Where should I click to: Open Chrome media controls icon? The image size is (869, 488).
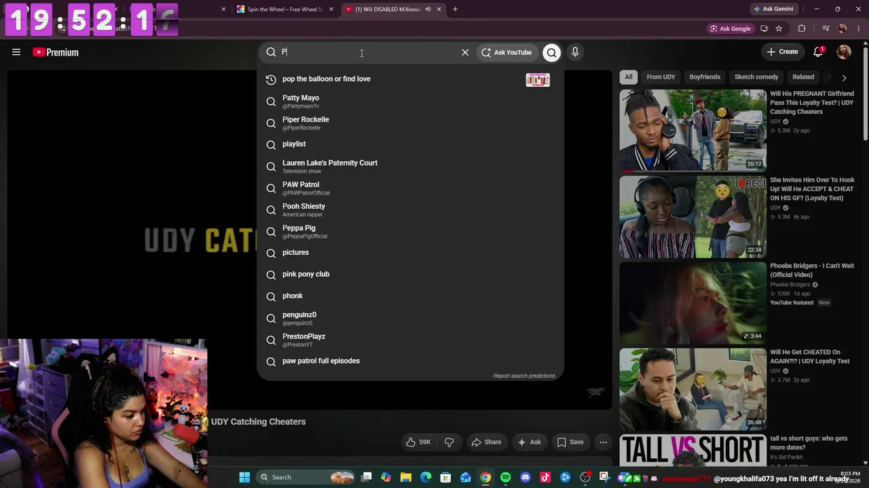pos(826,28)
